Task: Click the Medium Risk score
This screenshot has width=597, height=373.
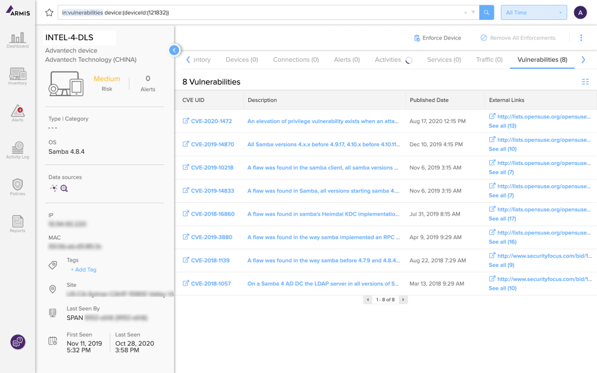Action: 107,83
